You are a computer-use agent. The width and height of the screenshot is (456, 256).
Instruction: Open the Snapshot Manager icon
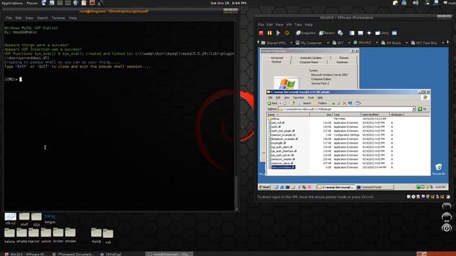pos(341,33)
